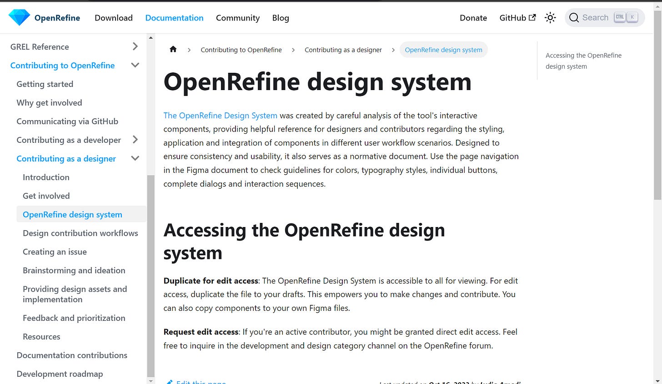Screen dimensions: 662x384
Task: Click Accessing the OpenRefine design heading
Action: point(304,242)
